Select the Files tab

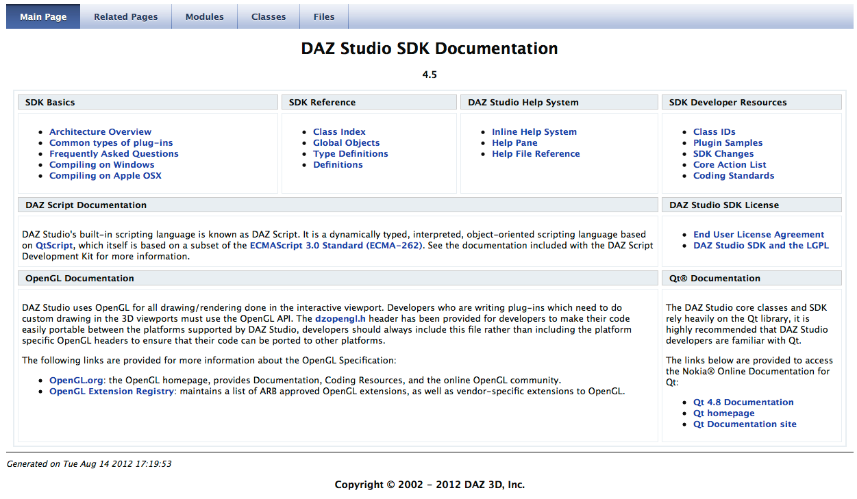click(324, 16)
